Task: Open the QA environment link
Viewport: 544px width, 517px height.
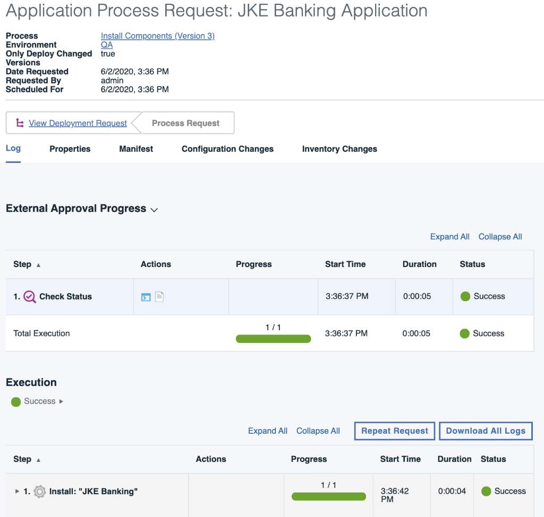Action: point(106,45)
